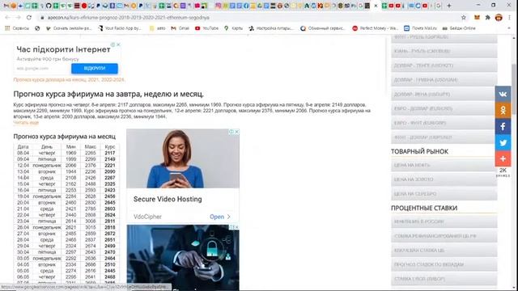Screen dimensions: 518x291
Task: Share page on Twitter
Action: coord(503,142)
